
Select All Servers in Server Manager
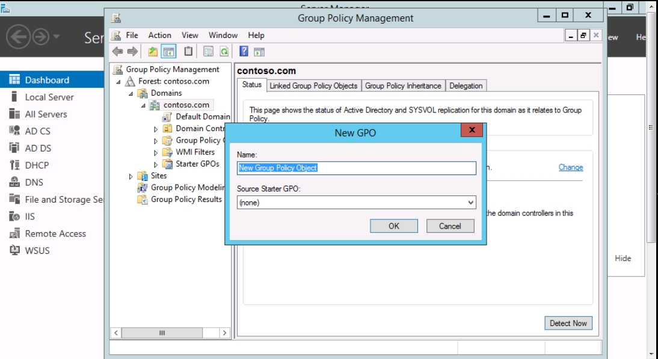tap(46, 114)
